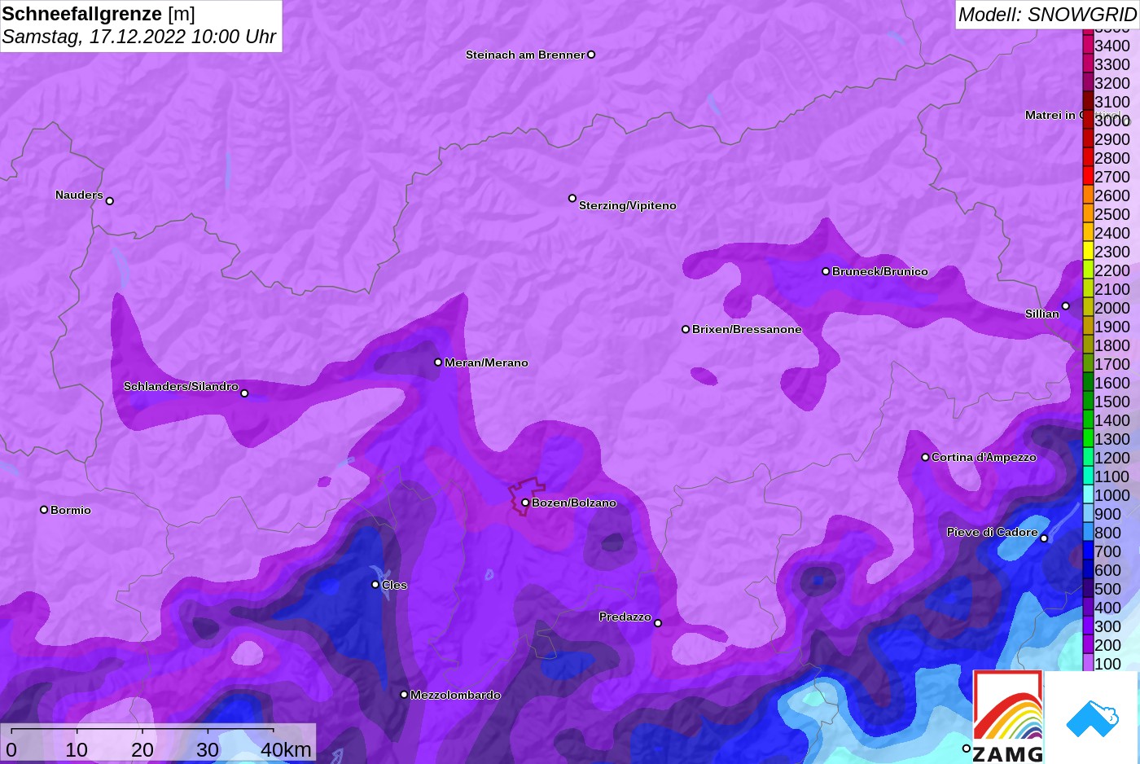This screenshot has width=1140, height=764.
Task: Select the 2000 m legend swatch
Action: (x=1088, y=307)
